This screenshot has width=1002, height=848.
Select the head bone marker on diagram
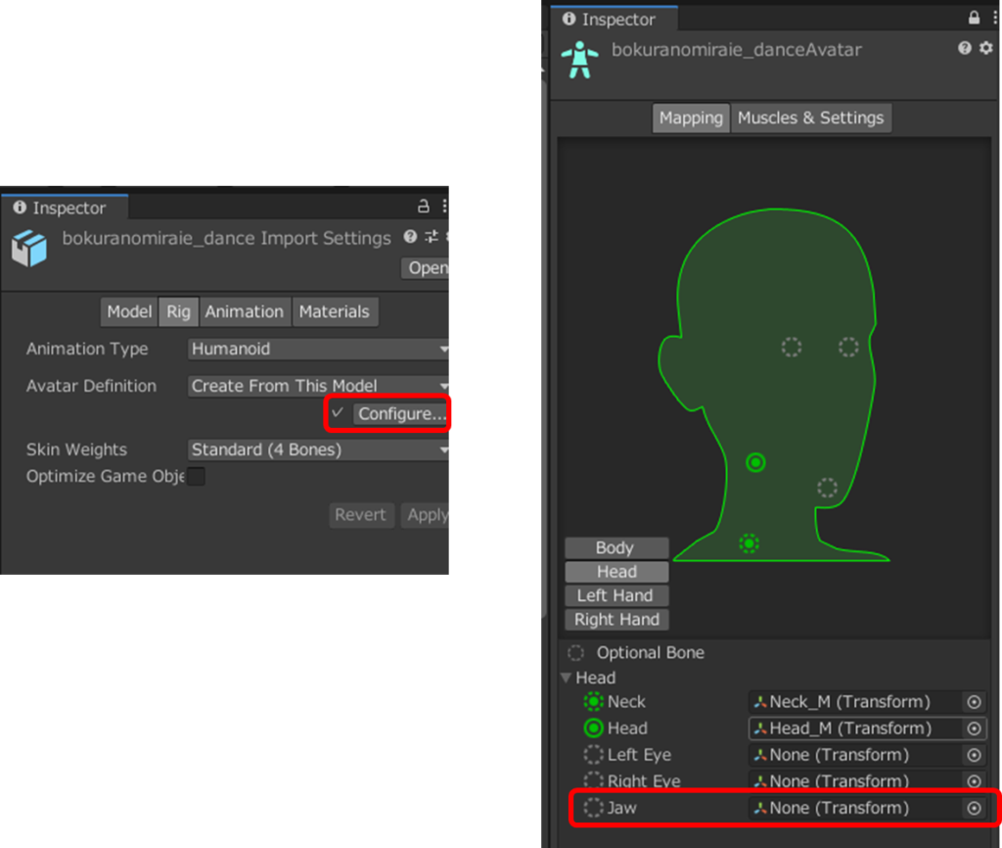coord(755,462)
